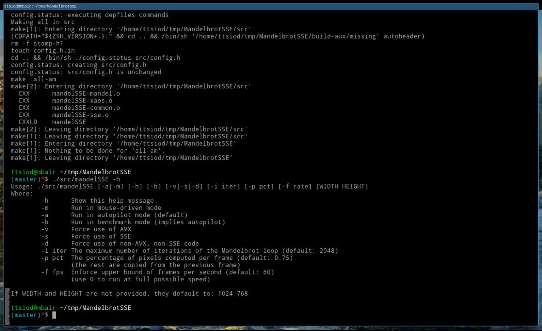Viewport: 542px width, 331px height.
Task: Click the '-h' Show this help message line
Action: click(97, 200)
